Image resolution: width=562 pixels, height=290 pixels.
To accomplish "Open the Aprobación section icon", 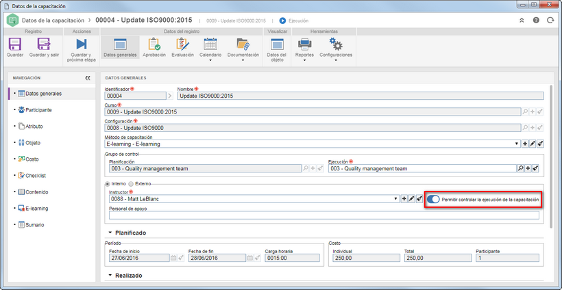I will coord(154,44).
